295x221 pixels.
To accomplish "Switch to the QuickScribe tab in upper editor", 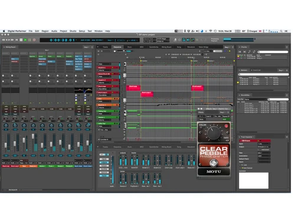I will [x=153, y=47].
